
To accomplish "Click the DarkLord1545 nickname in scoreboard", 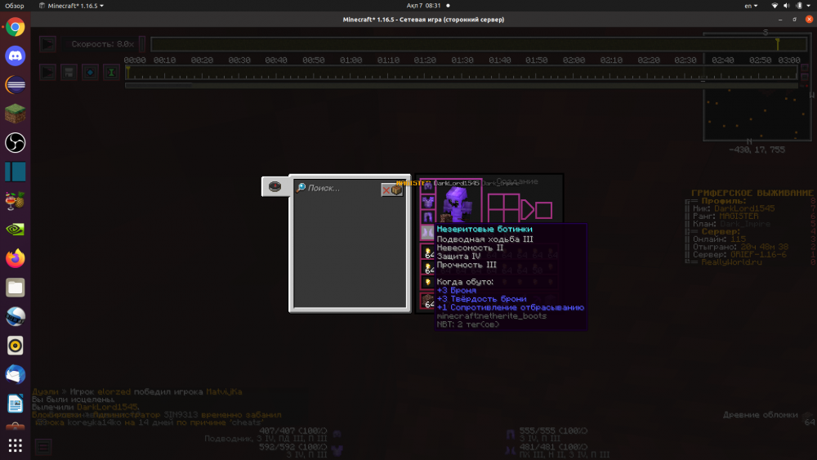I will click(744, 208).
